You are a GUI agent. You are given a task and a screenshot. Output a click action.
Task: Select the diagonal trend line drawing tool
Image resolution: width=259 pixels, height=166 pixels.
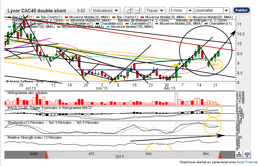(128, 10)
